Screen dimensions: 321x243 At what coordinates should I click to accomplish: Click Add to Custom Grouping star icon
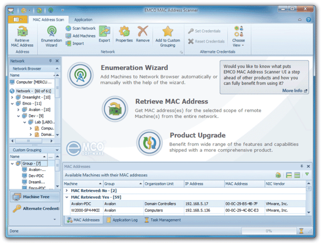167,31
